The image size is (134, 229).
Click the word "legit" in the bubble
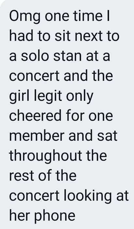click(48, 96)
